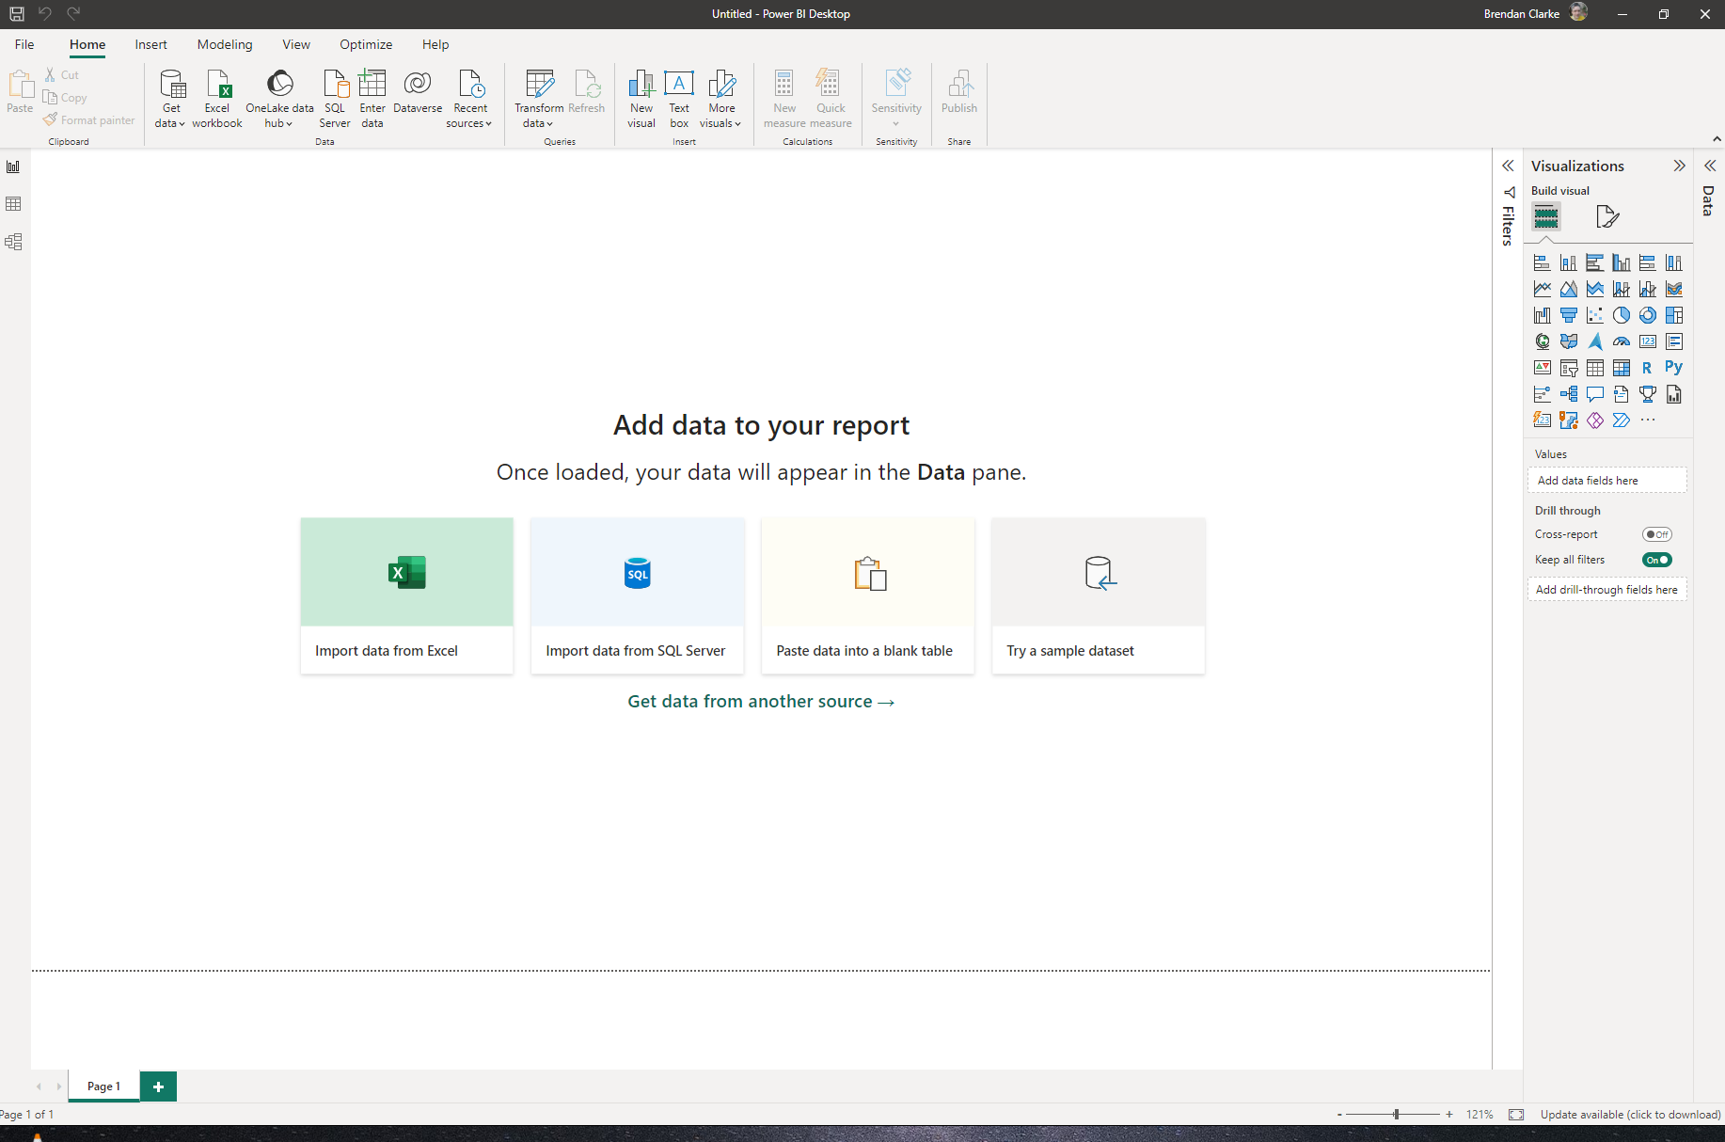The height and width of the screenshot is (1142, 1725).
Task: Open the File menu
Action: coord(24,44)
